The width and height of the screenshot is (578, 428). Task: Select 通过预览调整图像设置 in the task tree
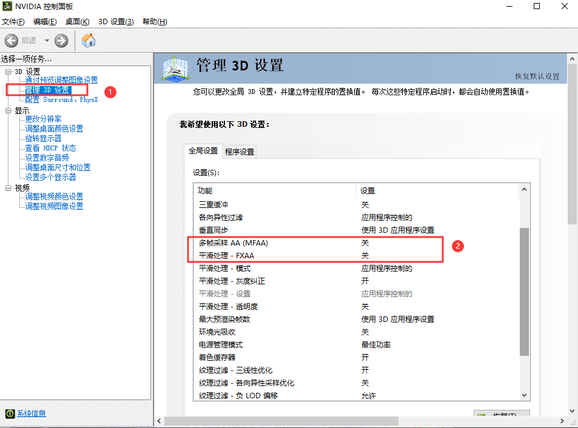tap(61, 80)
